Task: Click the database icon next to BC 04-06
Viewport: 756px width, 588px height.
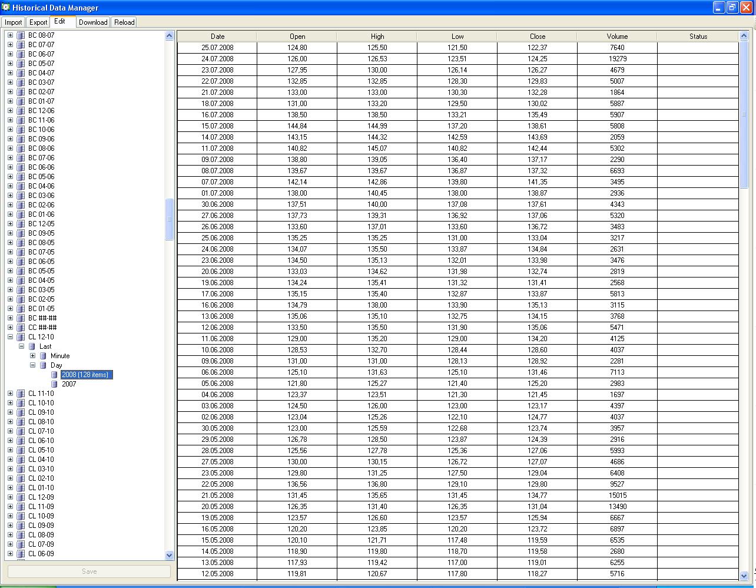Action: 21,186
